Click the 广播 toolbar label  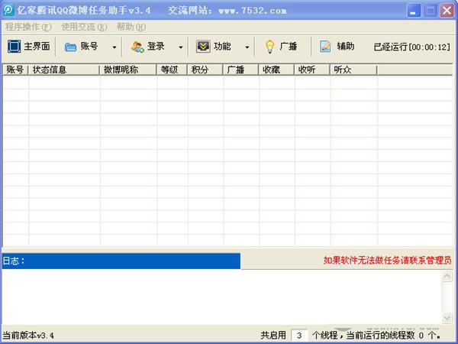tap(289, 46)
